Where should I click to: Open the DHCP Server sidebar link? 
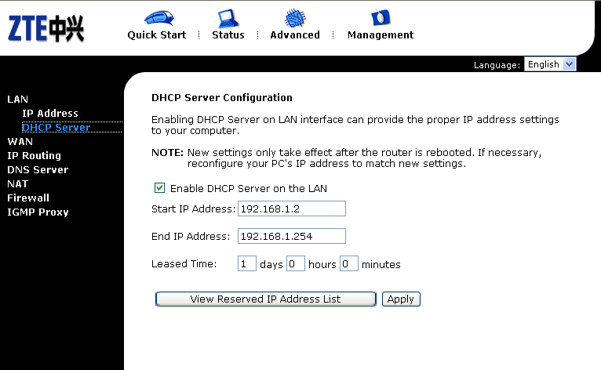[56, 128]
